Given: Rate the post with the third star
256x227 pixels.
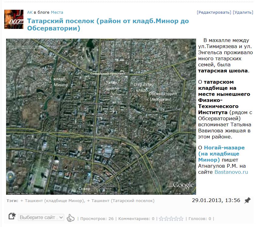Looking at the screenshot, I should 171,218.
